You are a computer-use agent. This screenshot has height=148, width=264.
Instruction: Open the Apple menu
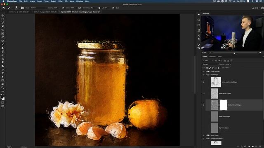pyautogui.click(x=3, y=1)
